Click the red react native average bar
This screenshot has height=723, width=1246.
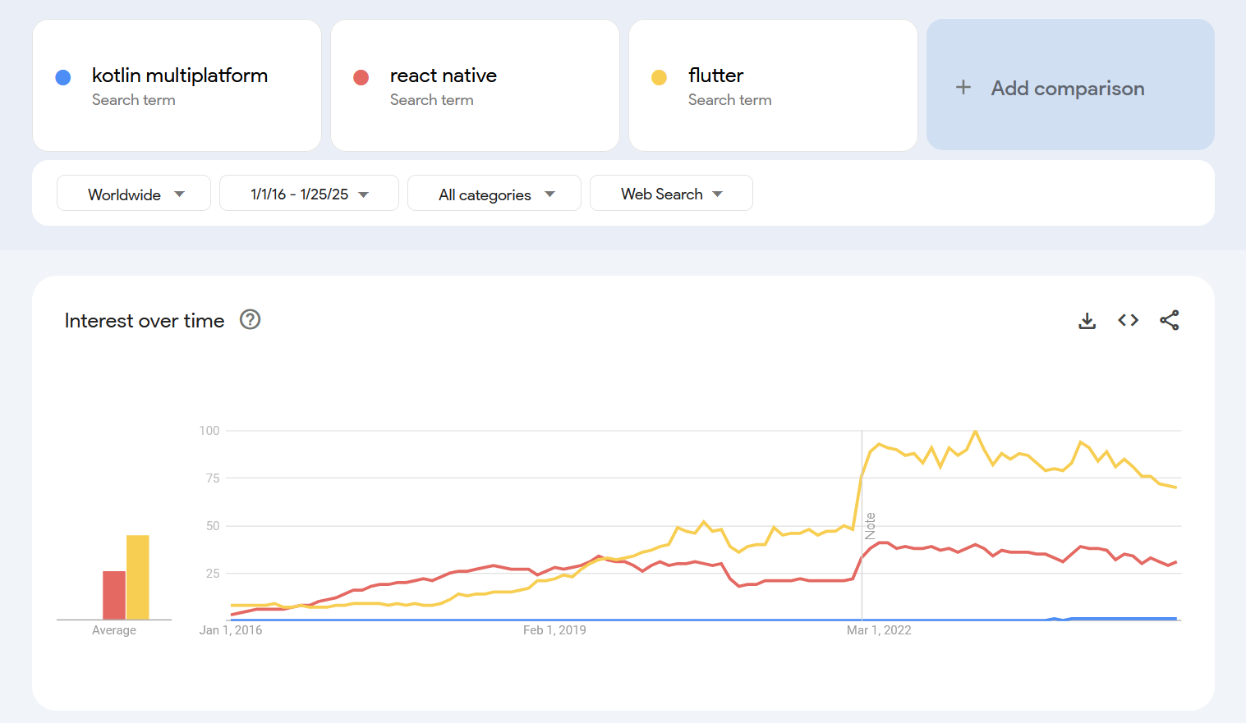pos(114,595)
